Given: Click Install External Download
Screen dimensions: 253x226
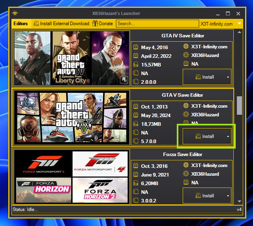Looking at the screenshot, I should click(61, 24).
